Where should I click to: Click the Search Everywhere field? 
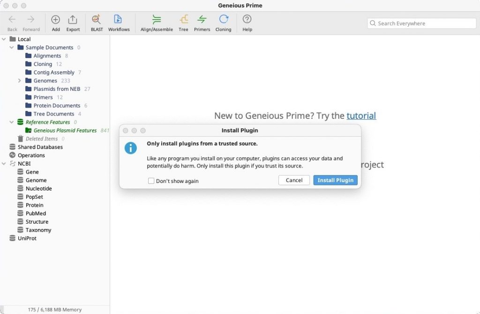(x=421, y=23)
